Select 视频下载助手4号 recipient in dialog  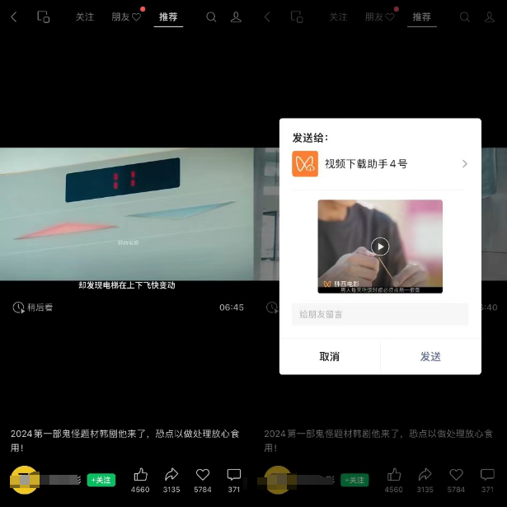click(x=380, y=164)
